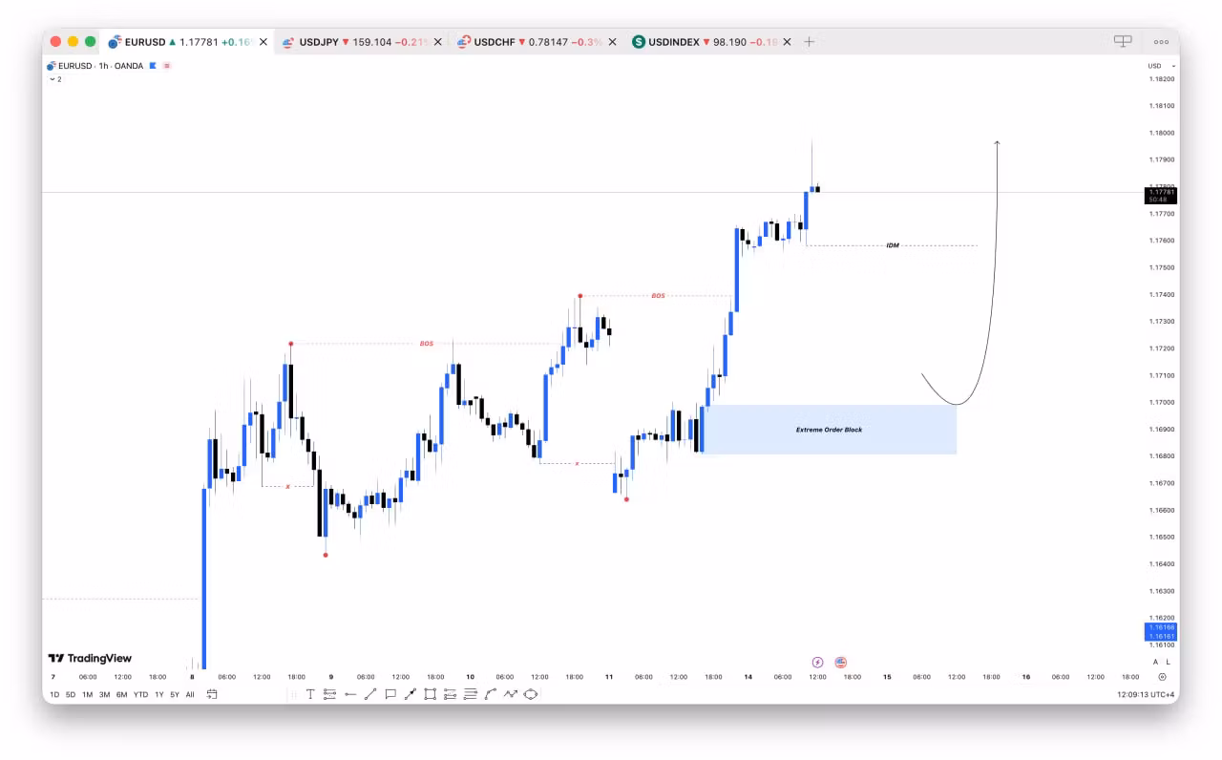1222x760 pixels.
Task: Select the Text drawing tool
Action: click(310, 694)
